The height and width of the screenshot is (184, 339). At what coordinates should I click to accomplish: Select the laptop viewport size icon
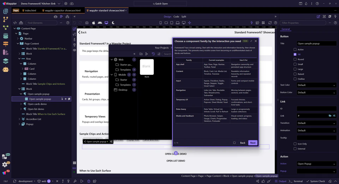[178, 23]
